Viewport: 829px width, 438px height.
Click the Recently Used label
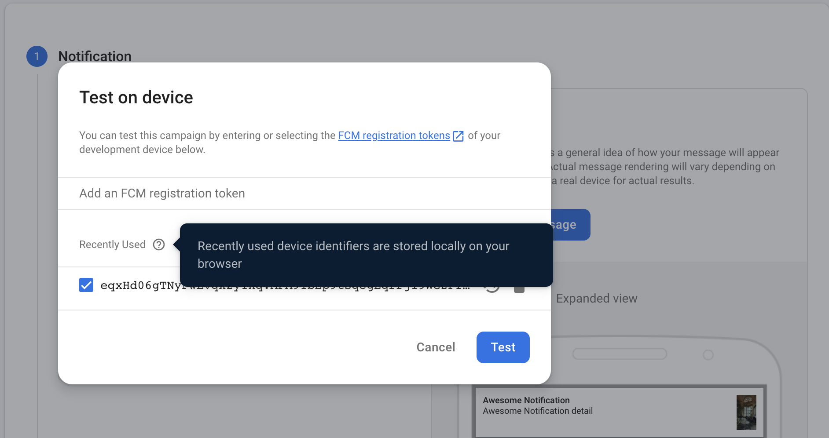click(x=112, y=245)
